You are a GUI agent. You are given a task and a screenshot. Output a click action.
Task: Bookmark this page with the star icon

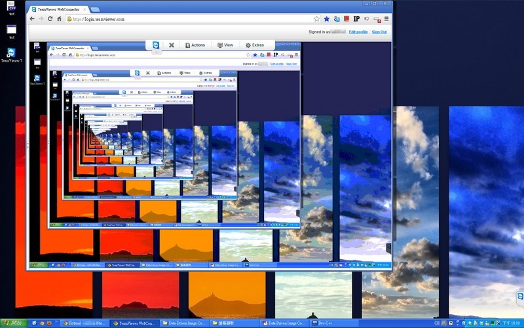click(316, 19)
